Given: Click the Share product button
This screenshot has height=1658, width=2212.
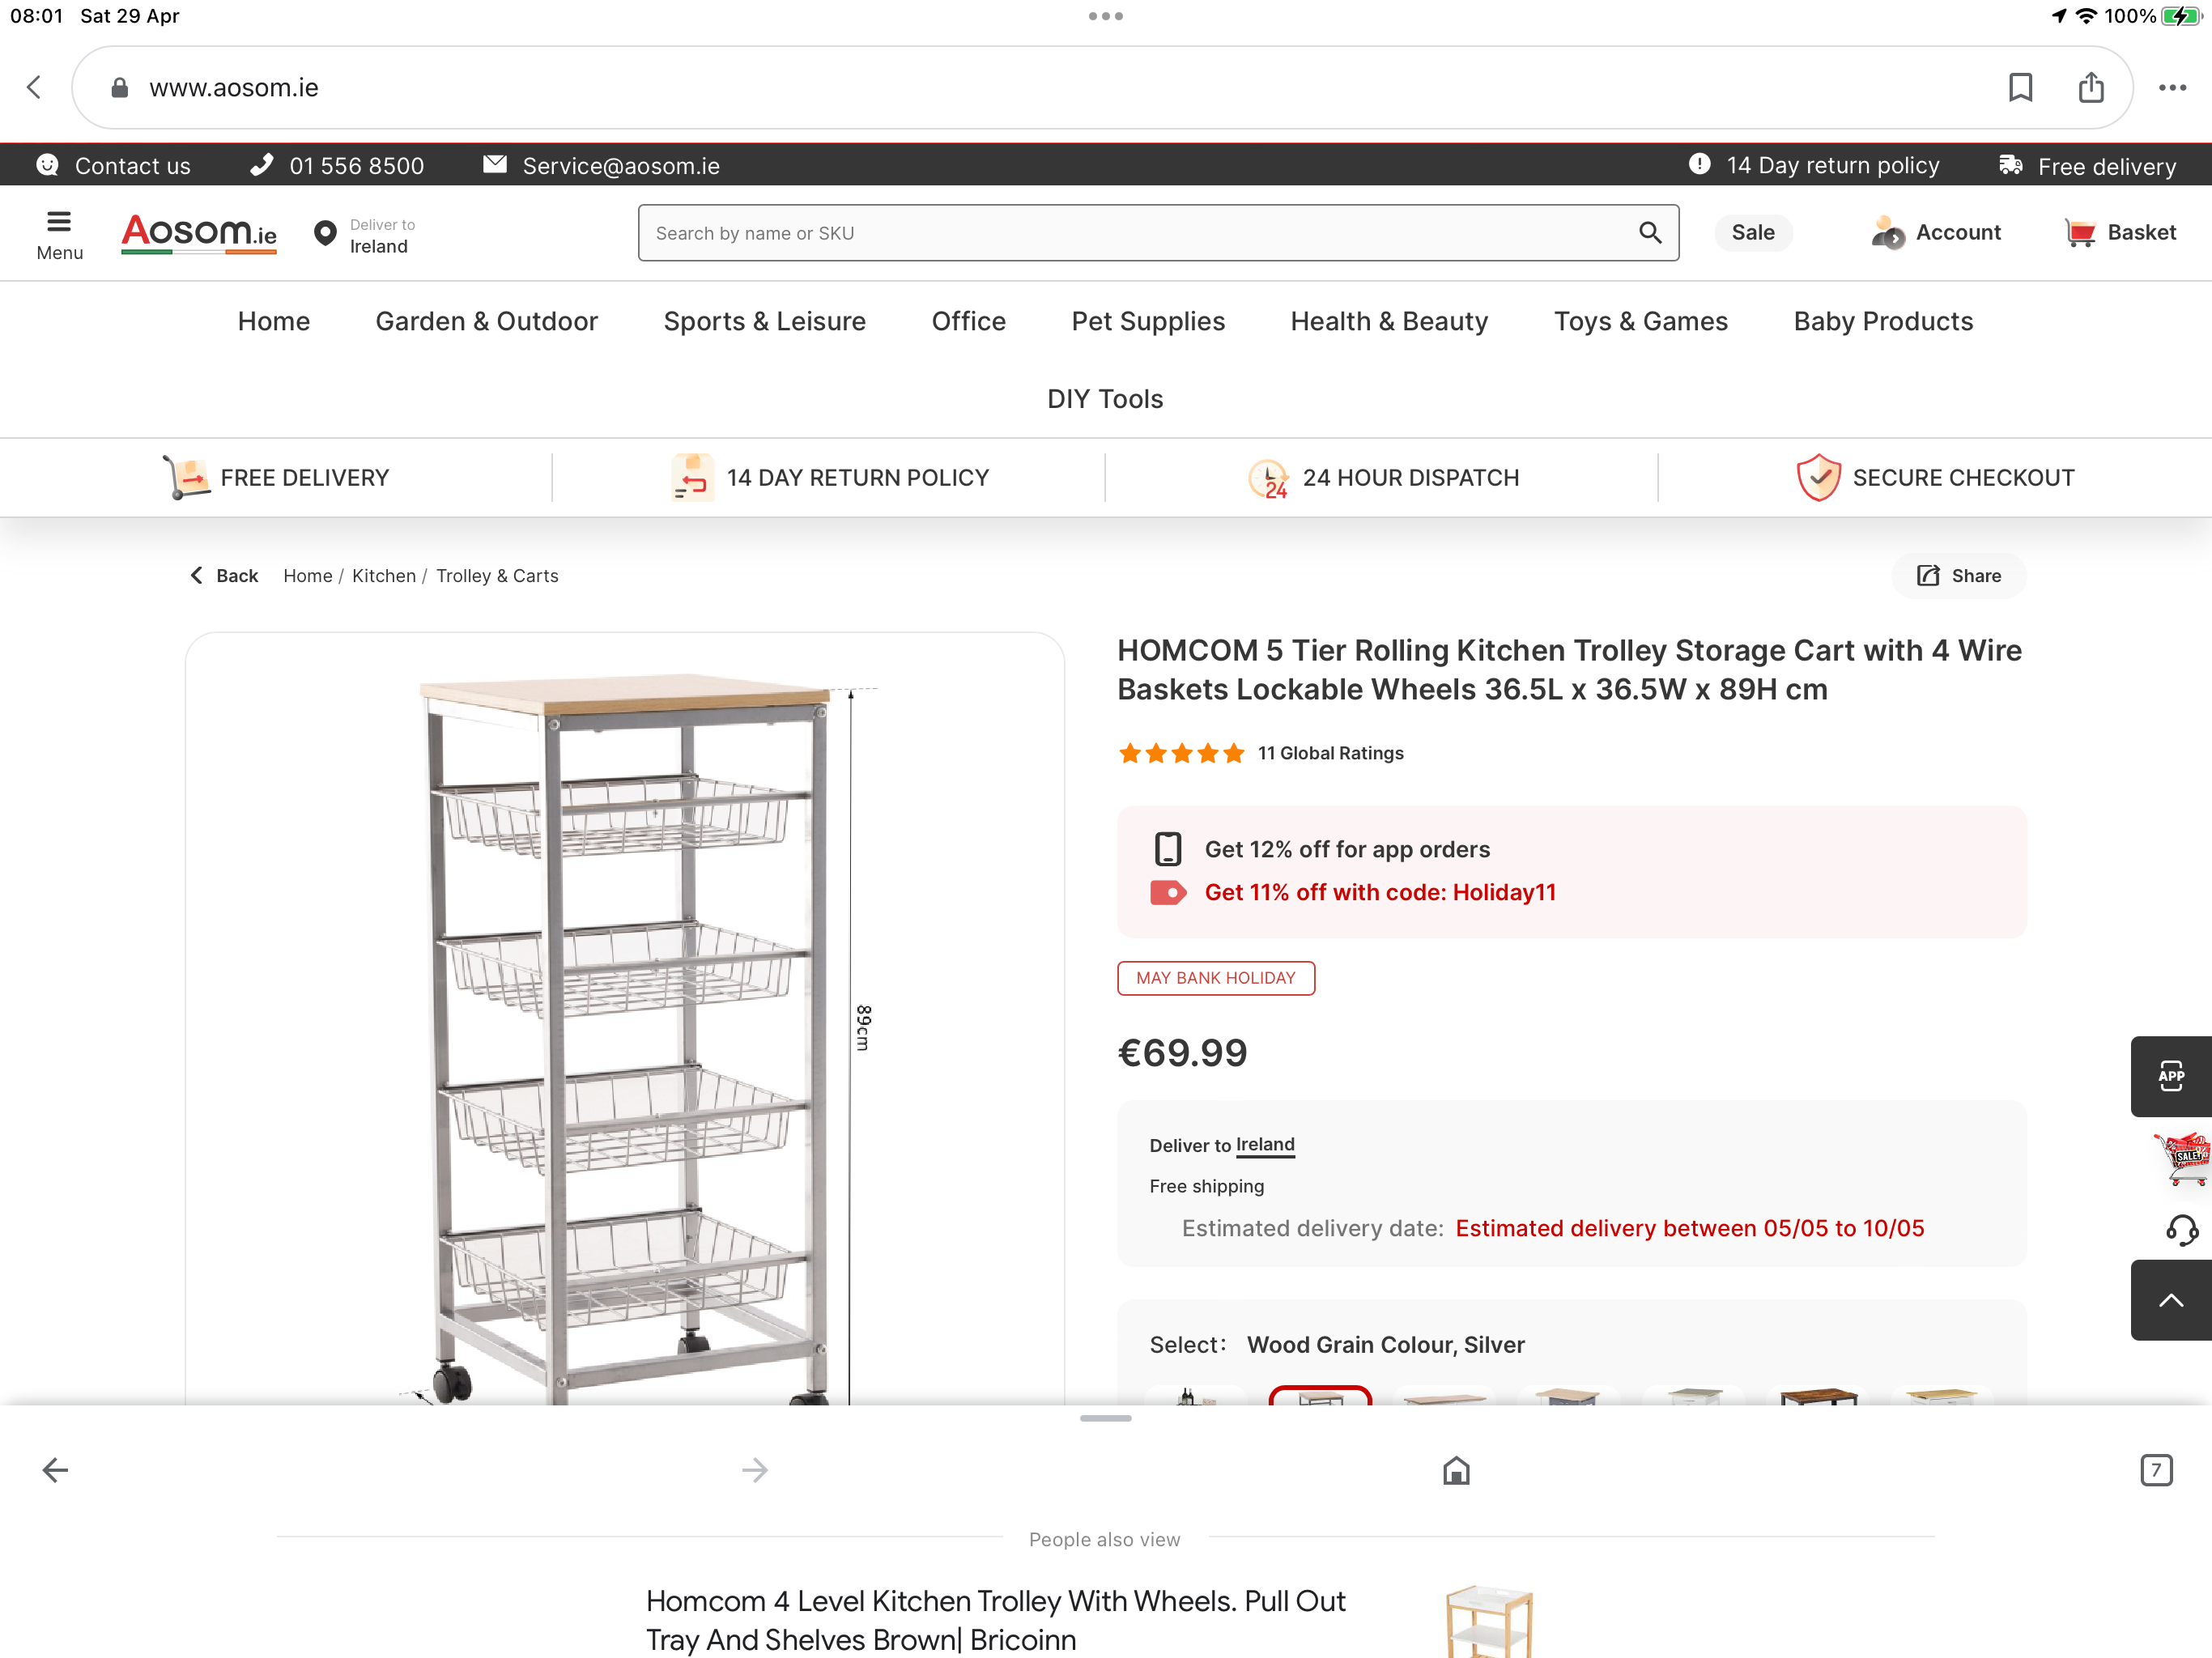Looking at the screenshot, I should pos(1958,576).
